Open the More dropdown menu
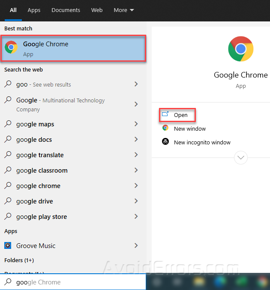The image size is (270, 290). click(123, 10)
